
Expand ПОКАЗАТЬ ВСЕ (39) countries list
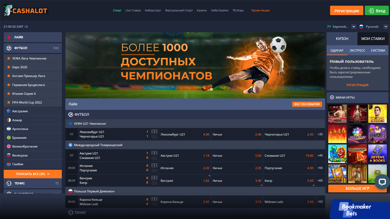point(32,174)
